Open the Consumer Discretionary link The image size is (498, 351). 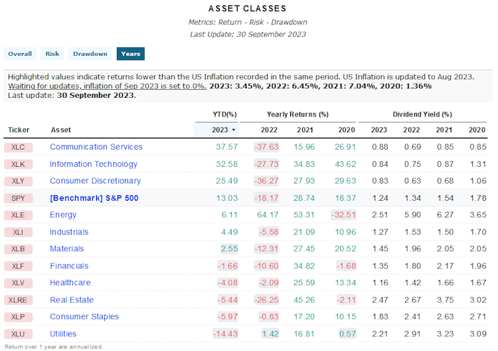coord(95,181)
